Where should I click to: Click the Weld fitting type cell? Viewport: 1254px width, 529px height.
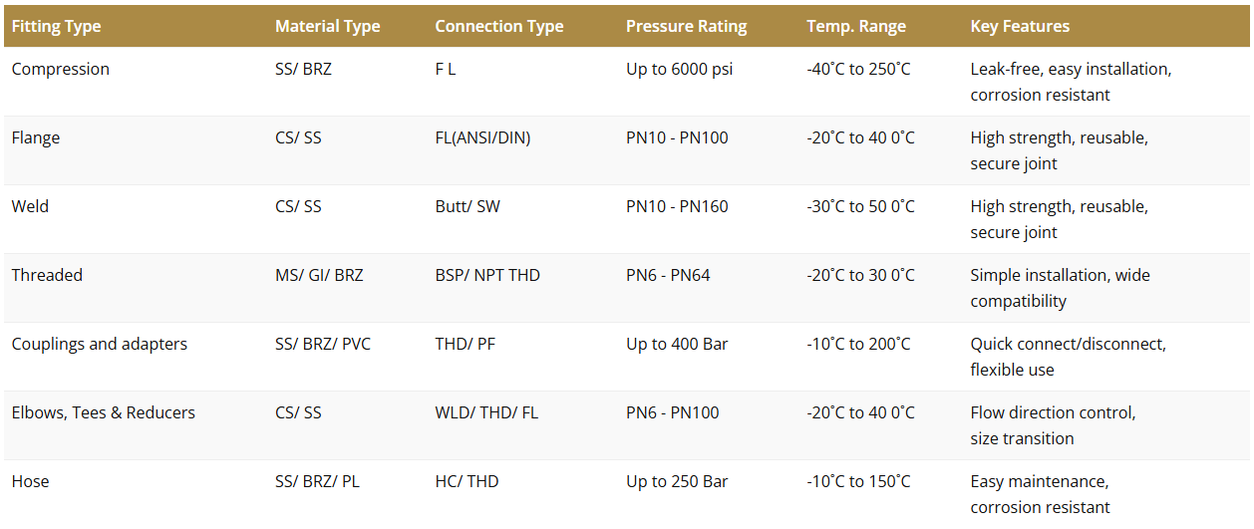tap(30, 206)
